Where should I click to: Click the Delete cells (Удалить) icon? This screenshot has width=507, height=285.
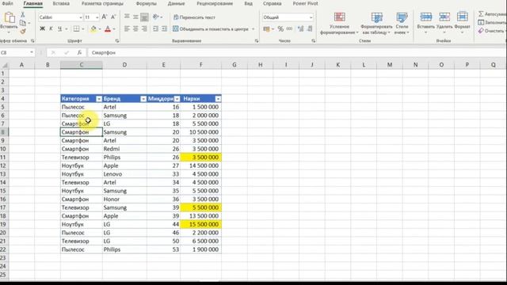point(444,17)
